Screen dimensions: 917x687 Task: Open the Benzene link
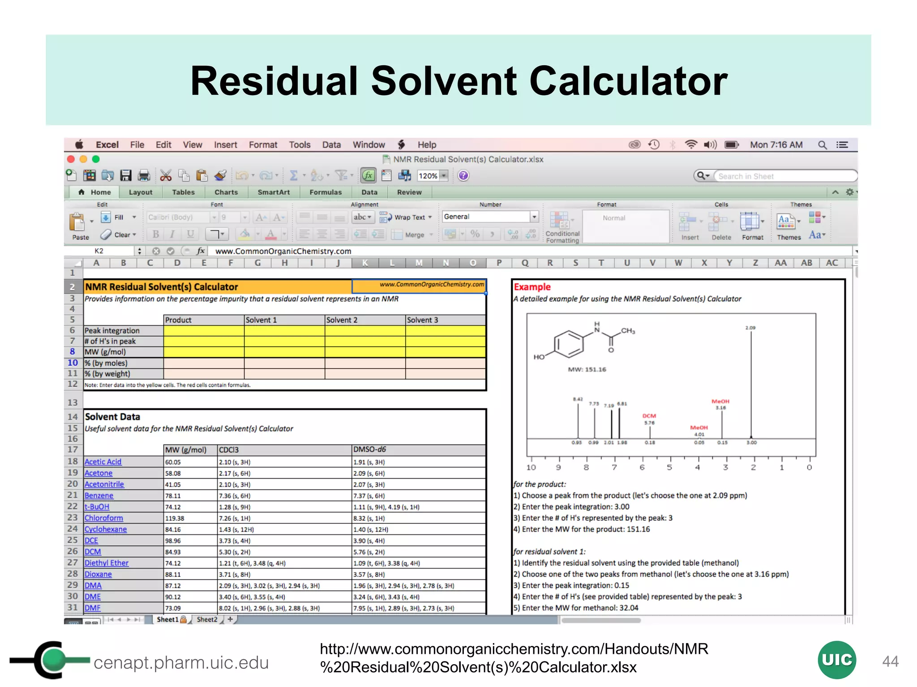(x=99, y=496)
